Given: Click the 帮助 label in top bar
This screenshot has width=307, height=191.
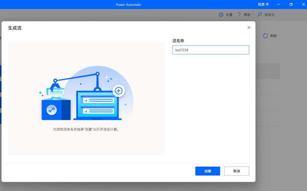Looking at the screenshot, I should point(247,15).
